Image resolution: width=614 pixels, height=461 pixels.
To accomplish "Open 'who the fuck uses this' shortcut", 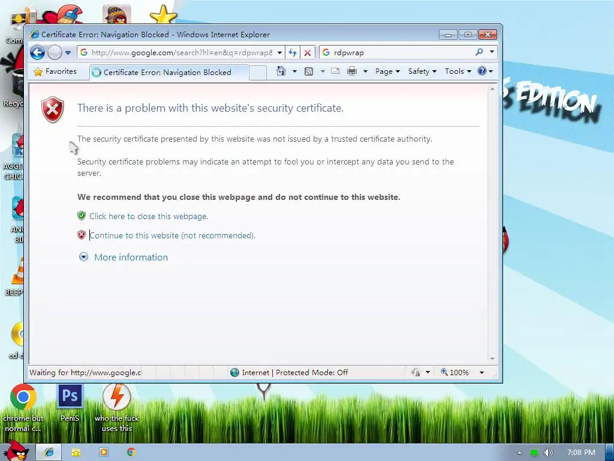I will click(117, 408).
